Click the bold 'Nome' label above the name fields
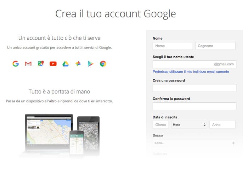 158,39
